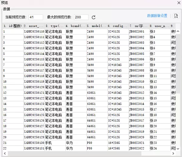Viewport: 182px width, 157px height.
Task: Click the user_n column header
Action: coord(159,26)
